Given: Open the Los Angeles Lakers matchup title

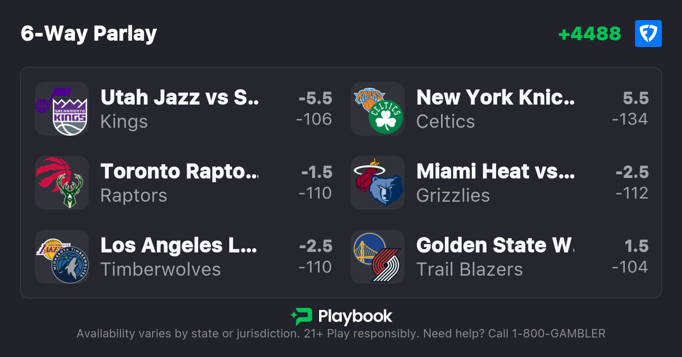Looking at the screenshot, I should [179, 246].
